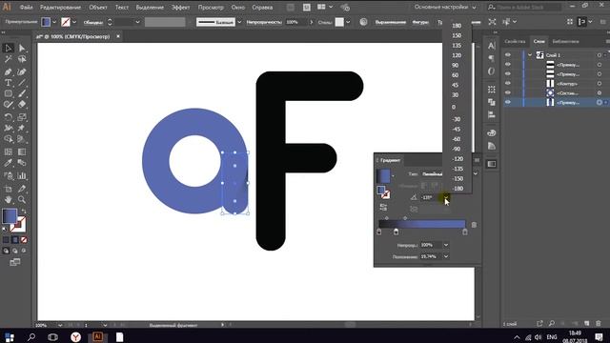Viewport: 610px width, 343px height.
Task: Toggle visibility eye of Слой 1
Action: pyautogui.click(x=508, y=55)
